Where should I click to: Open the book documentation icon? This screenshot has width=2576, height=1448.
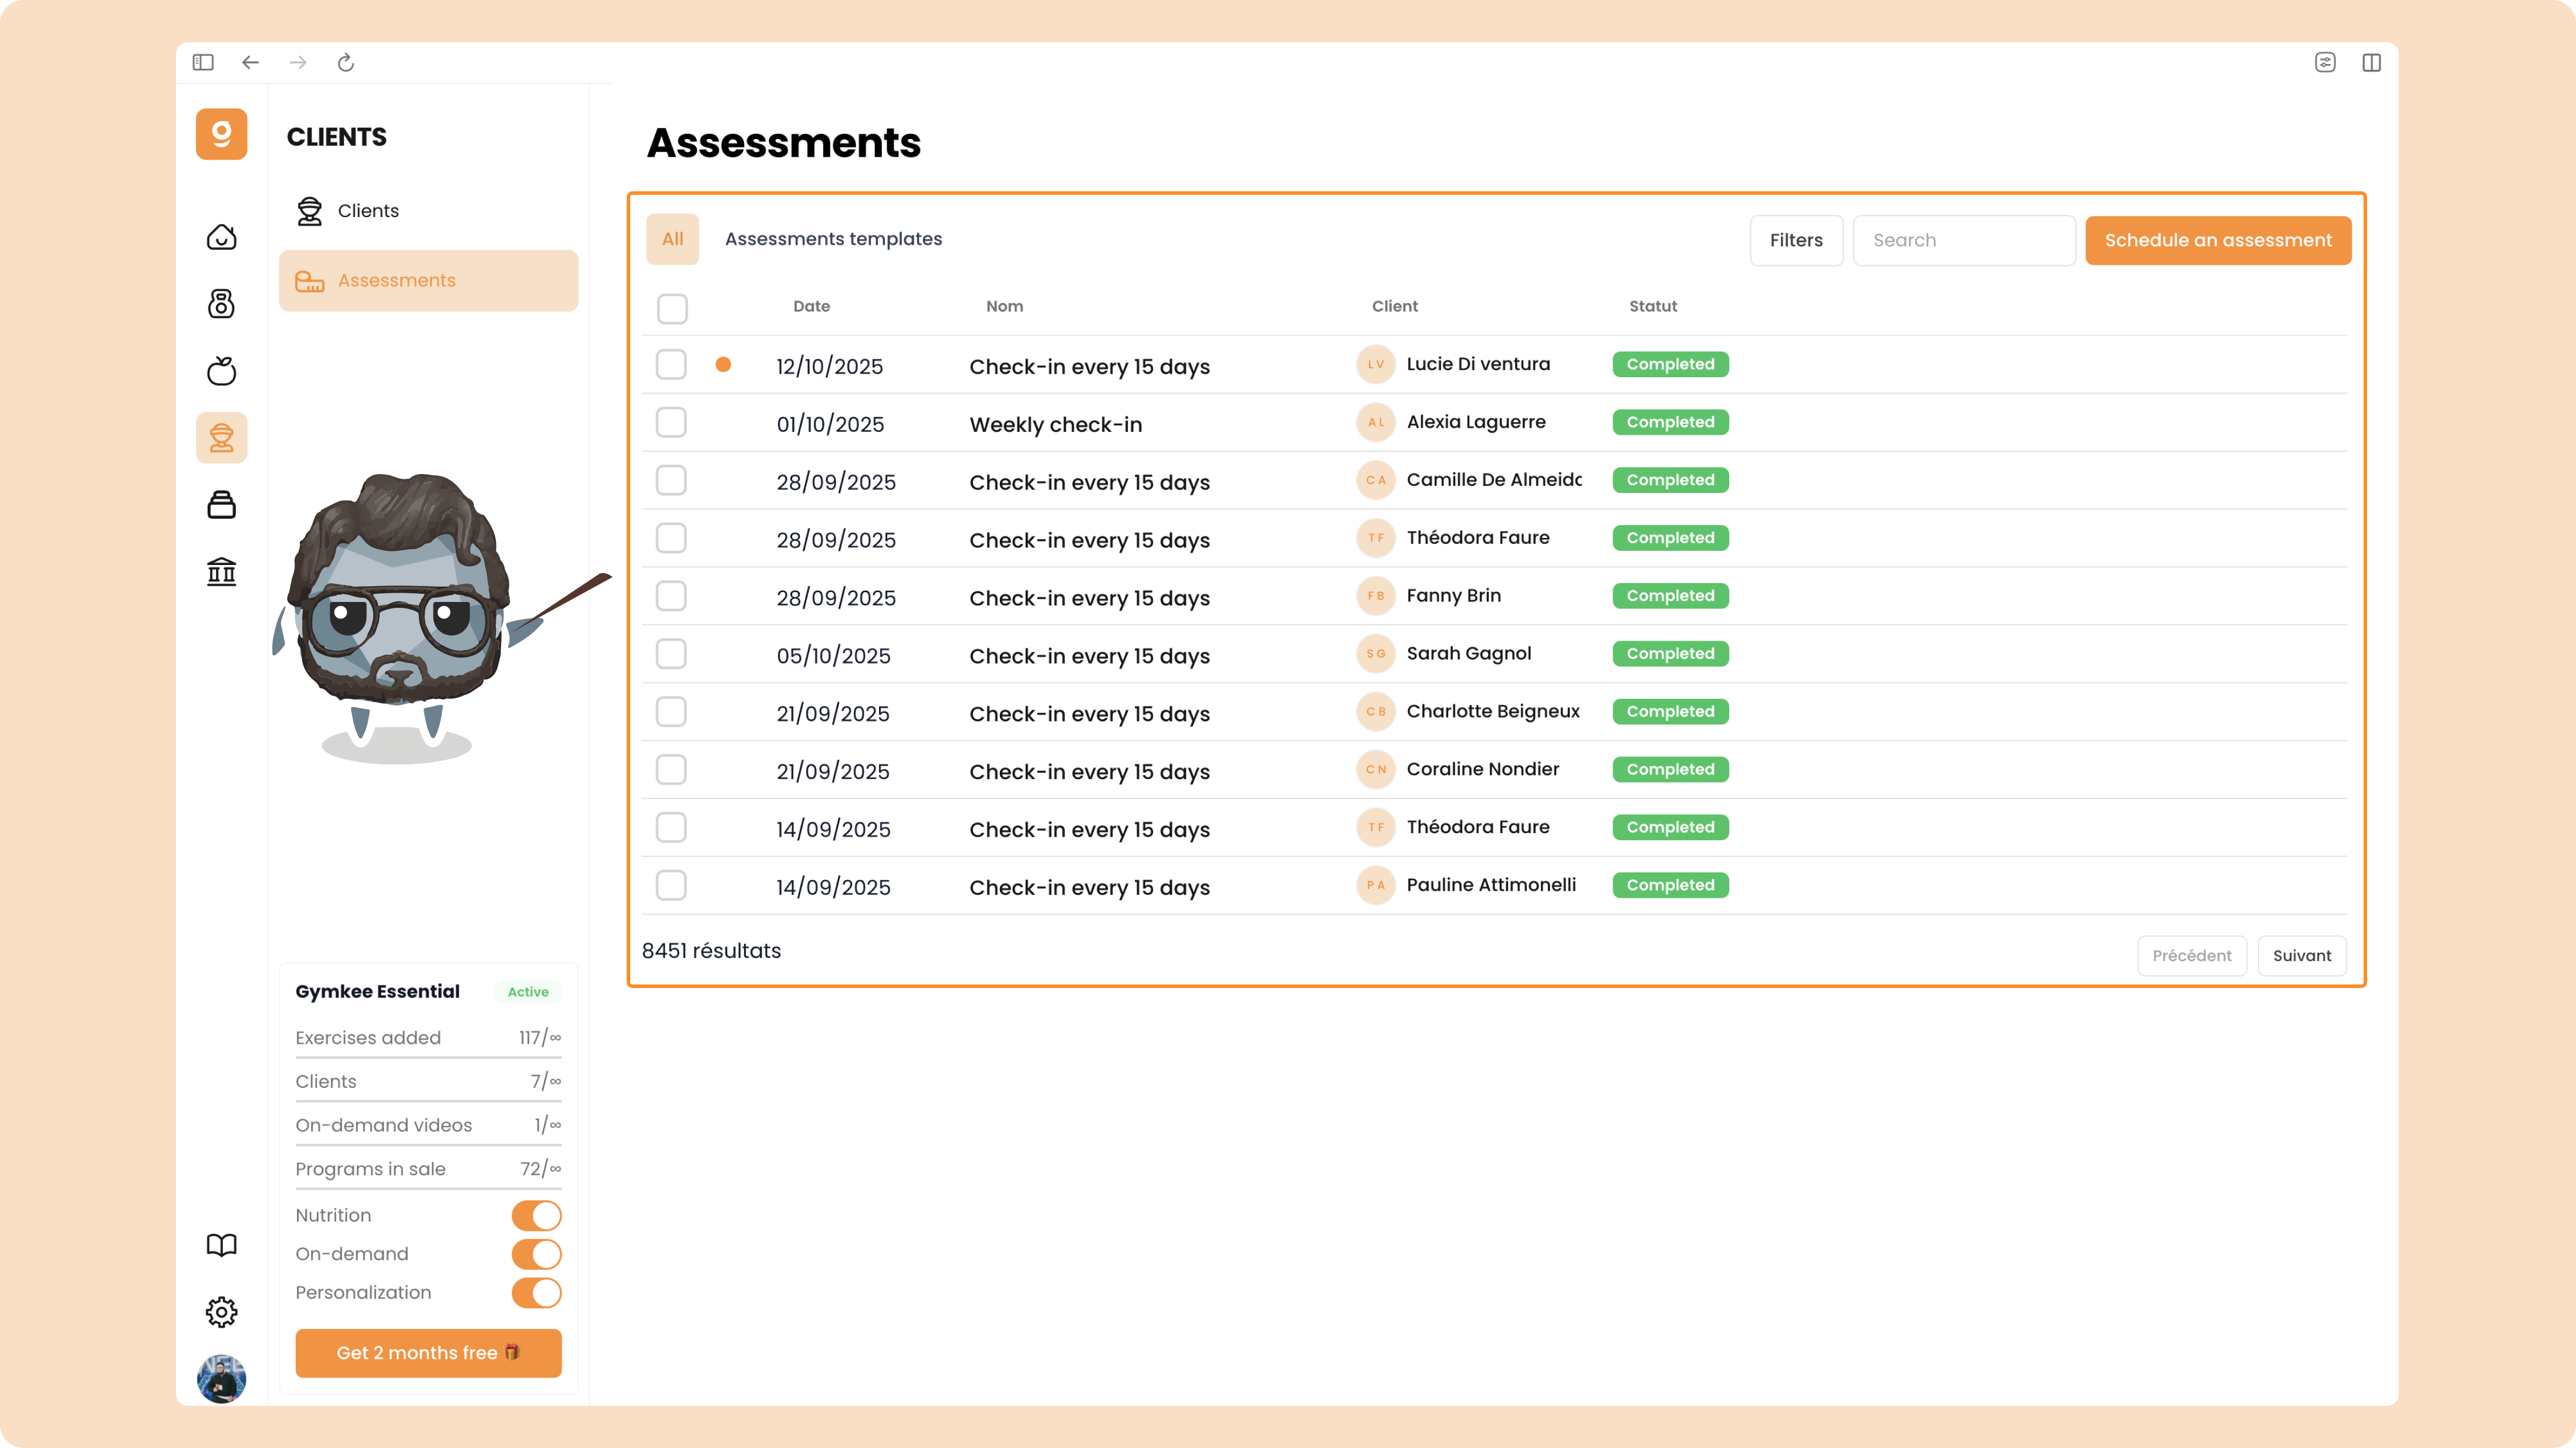221,1245
